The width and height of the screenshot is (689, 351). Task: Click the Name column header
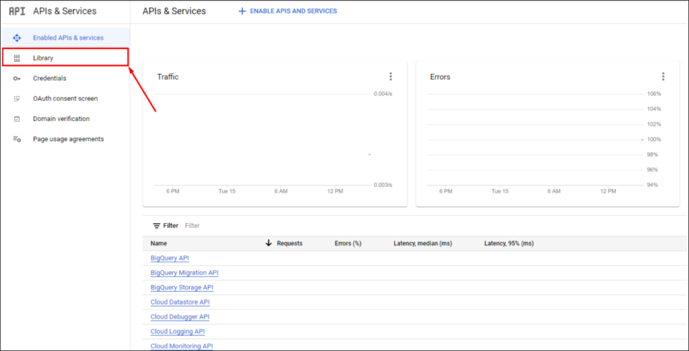tap(159, 243)
